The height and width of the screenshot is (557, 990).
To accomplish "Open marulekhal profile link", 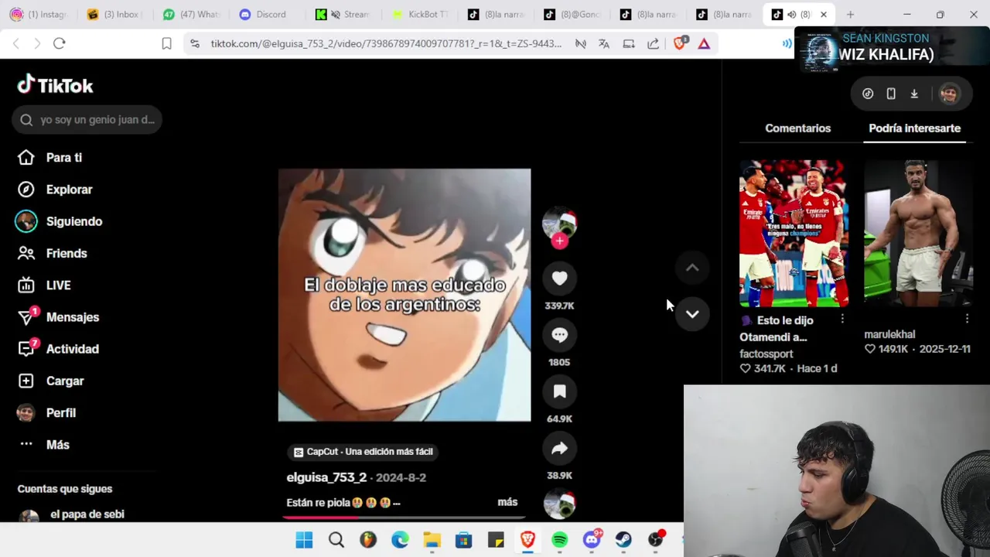I will pos(889,334).
